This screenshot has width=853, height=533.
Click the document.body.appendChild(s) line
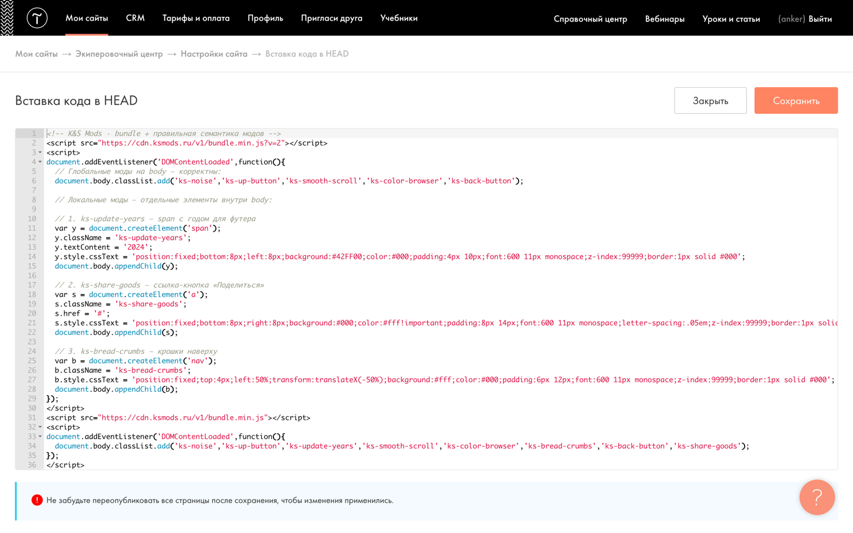pyautogui.click(x=116, y=333)
